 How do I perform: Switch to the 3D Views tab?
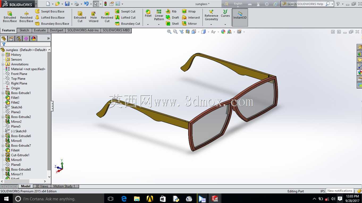(x=42, y=186)
